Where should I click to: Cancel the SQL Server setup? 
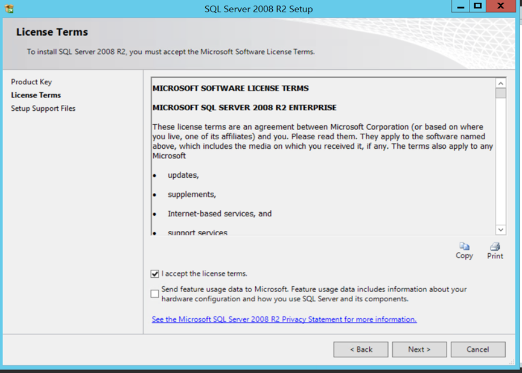point(478,349)
